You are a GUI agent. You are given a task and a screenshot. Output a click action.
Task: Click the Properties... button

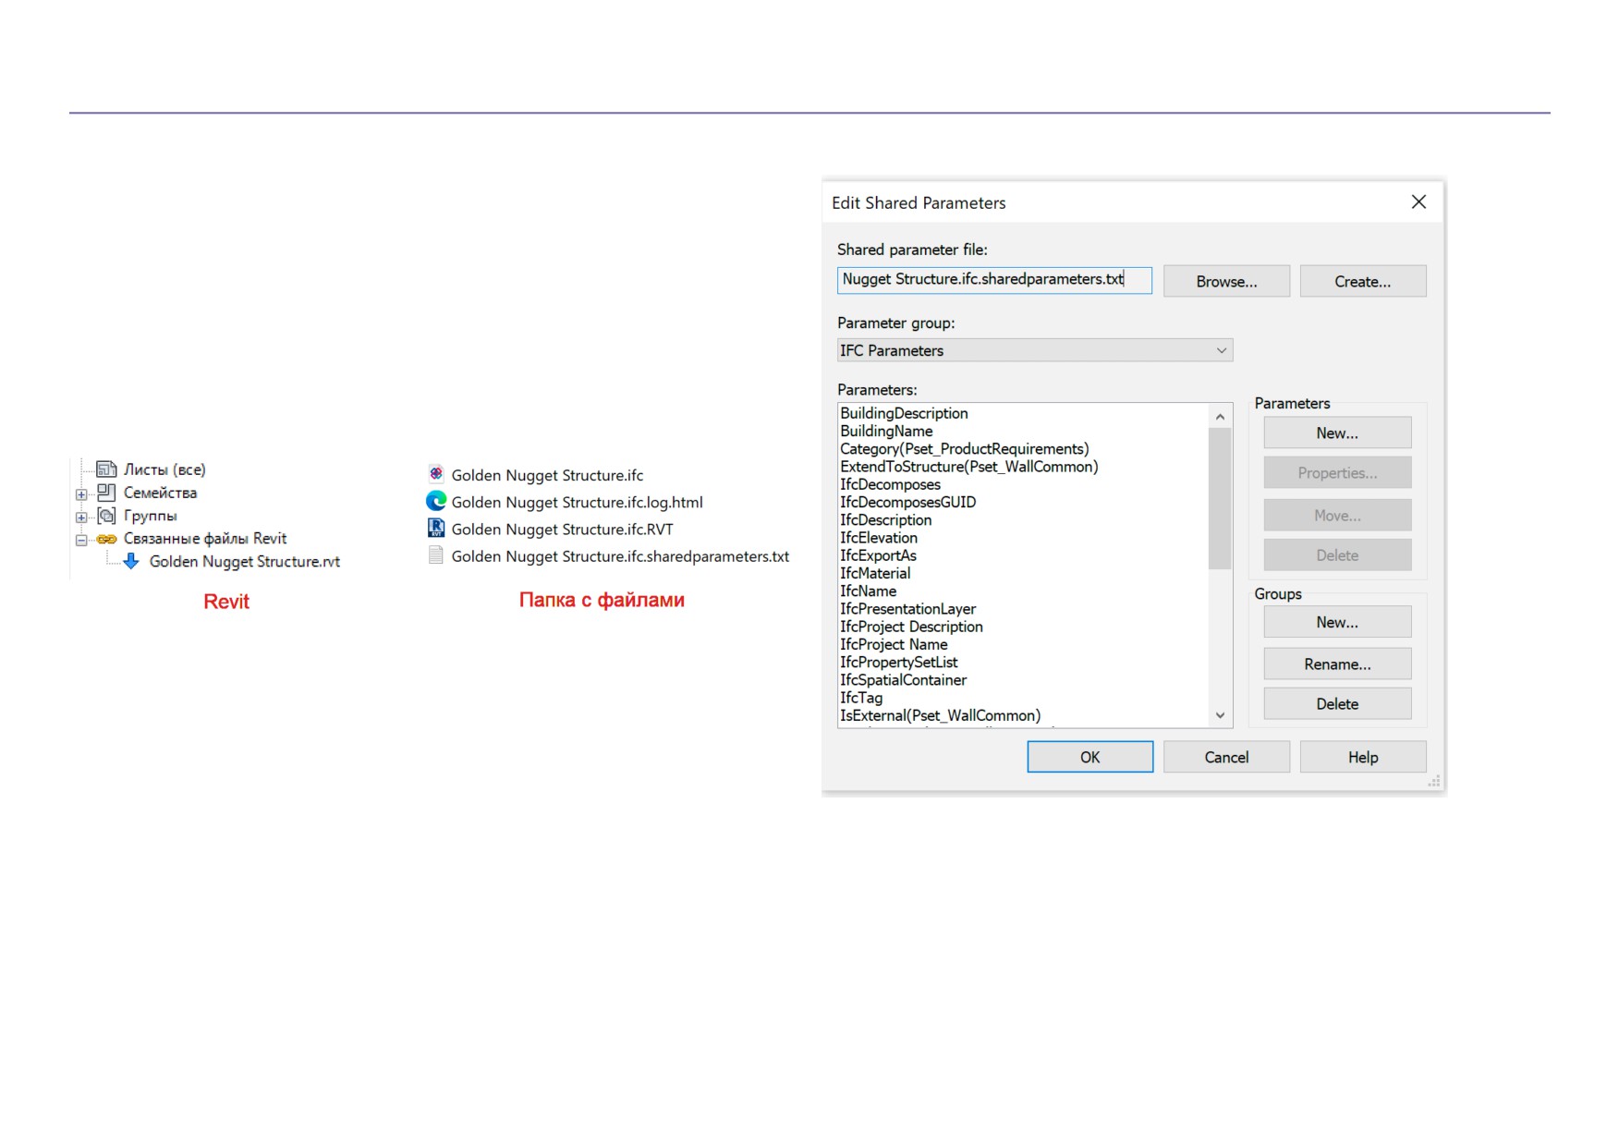(1337, 472)
